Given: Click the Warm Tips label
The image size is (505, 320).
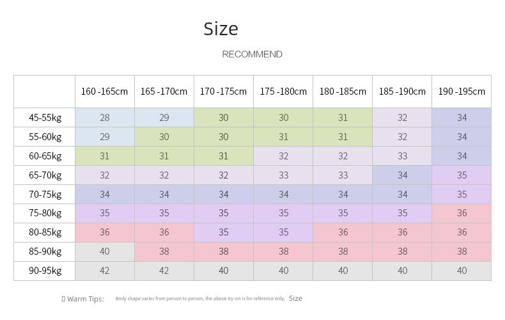Looking at the screenshot, I should [x=86, y=299].
